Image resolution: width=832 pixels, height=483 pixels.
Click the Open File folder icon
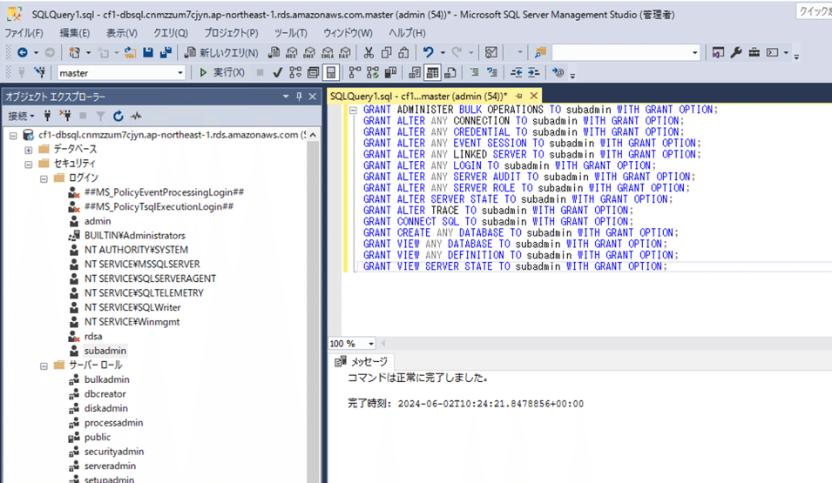(130, 52)
